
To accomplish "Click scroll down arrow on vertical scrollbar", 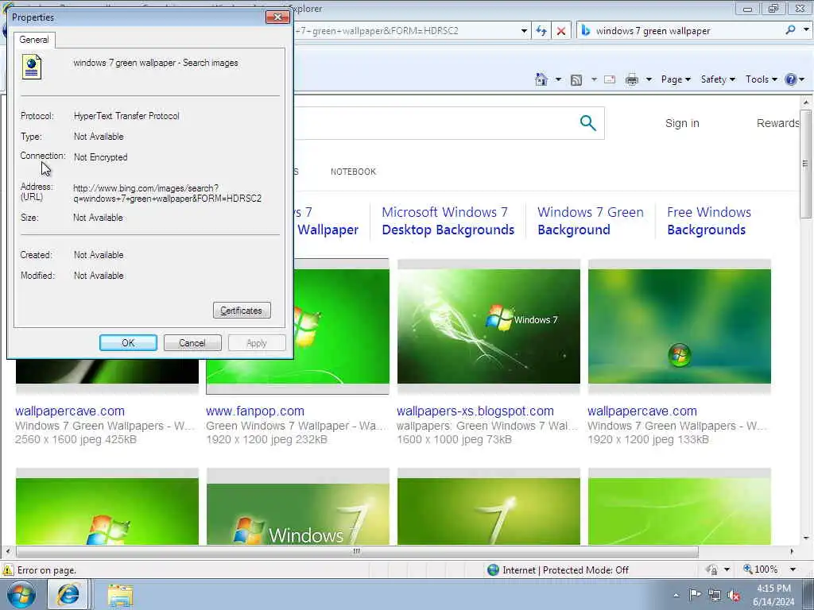I will [806, 539].
